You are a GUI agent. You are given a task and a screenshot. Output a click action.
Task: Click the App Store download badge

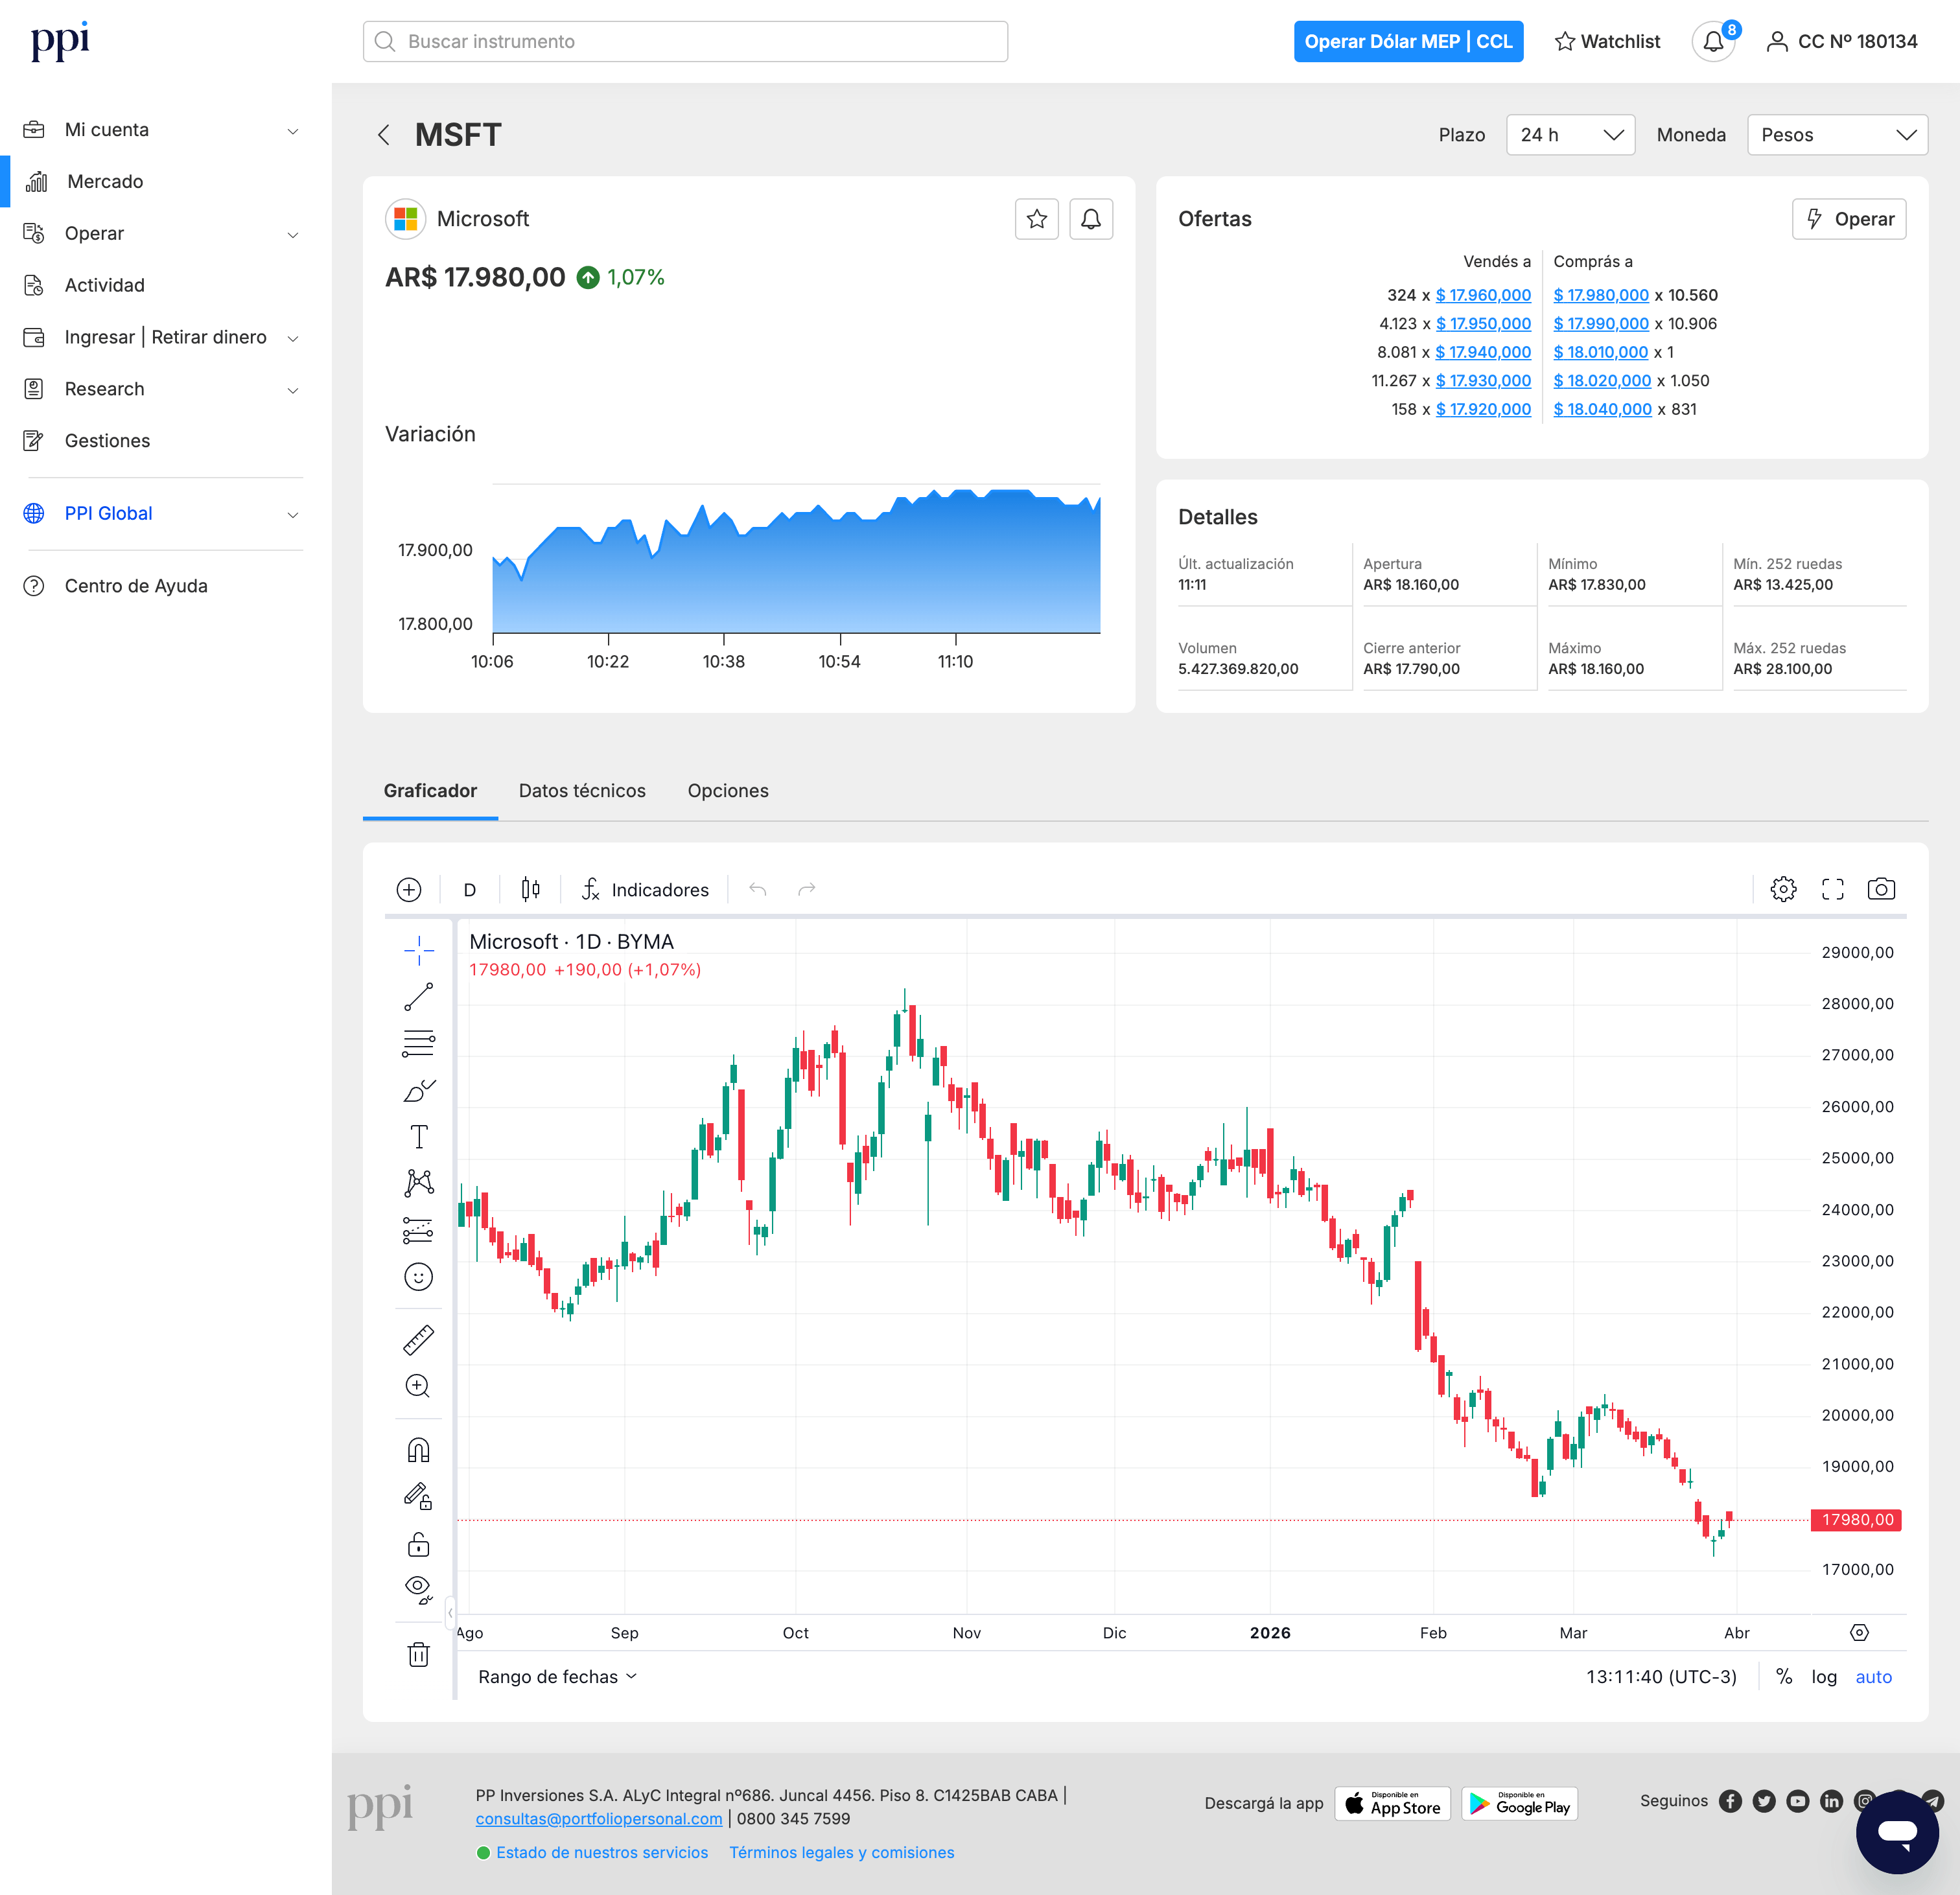point(1392,1804)
